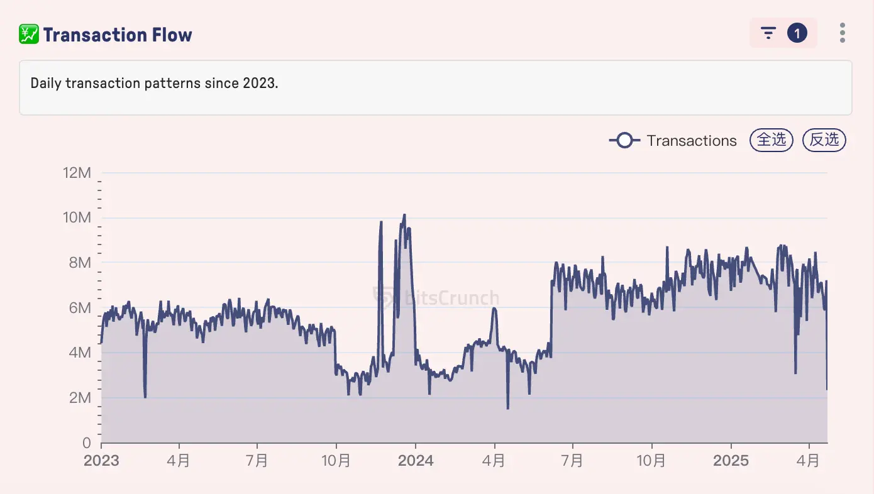Open the three-dot more options menu
Viewport: 874px width, 494px height.
[842, 33]
